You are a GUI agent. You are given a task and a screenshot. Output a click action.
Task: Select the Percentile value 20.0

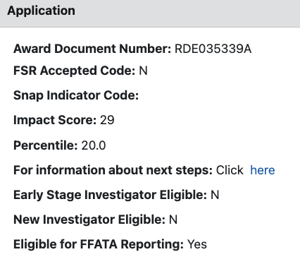(94, 145)
